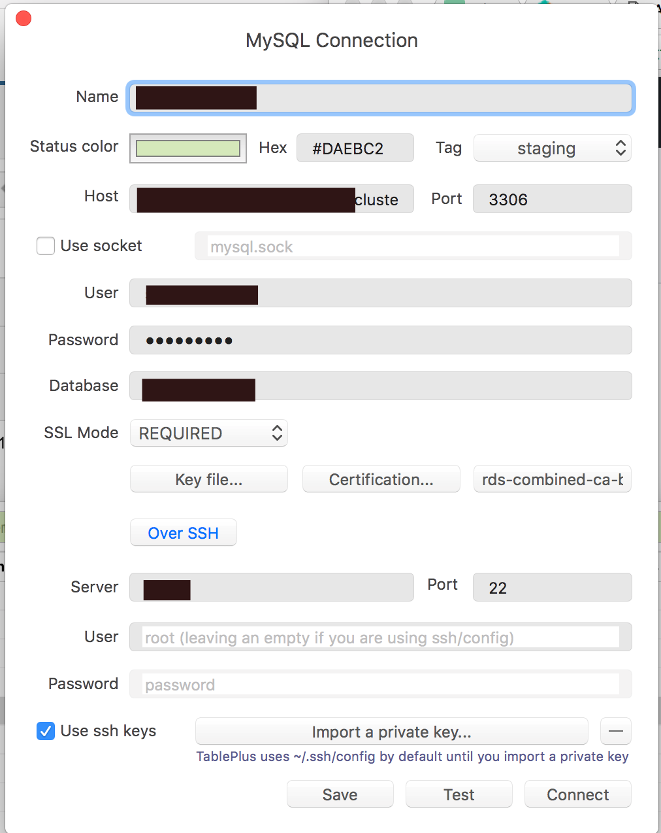Toggle Use socket off after checking

click(x=45, y=246)
